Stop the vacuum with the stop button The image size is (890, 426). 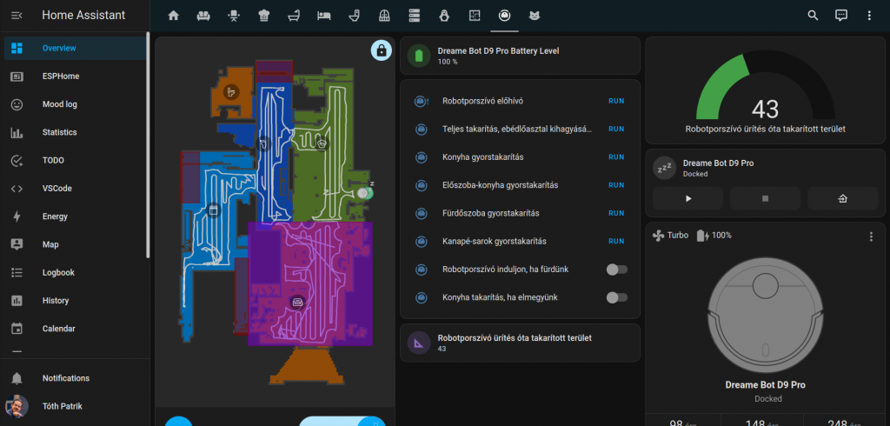click(x=765, y=198)
